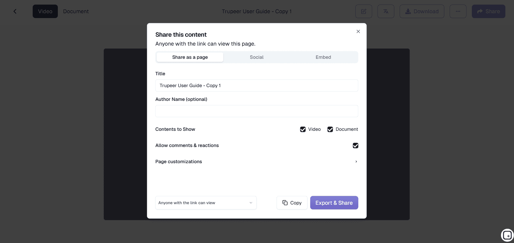Open the link permission dropdown chevron

pyautogui.click(x=251, y=203)
